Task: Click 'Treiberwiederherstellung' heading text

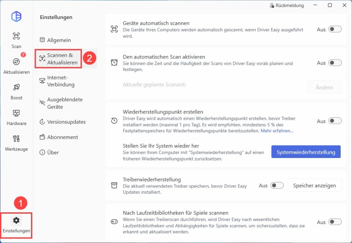Action: coord(152,179)
